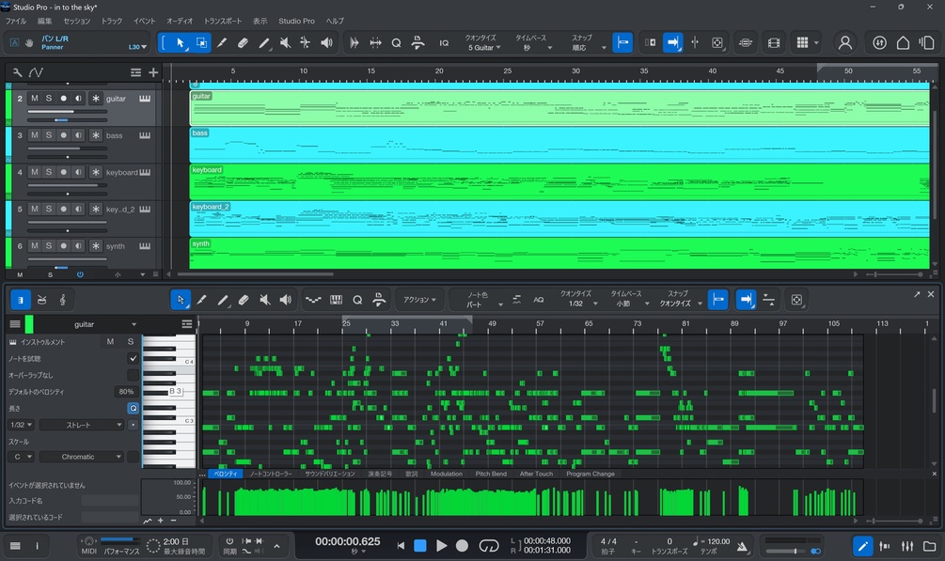Viewport: 945px width, 561px height.
Task: Open track inspector wrench icon
Action: click(x=17, y=72)
